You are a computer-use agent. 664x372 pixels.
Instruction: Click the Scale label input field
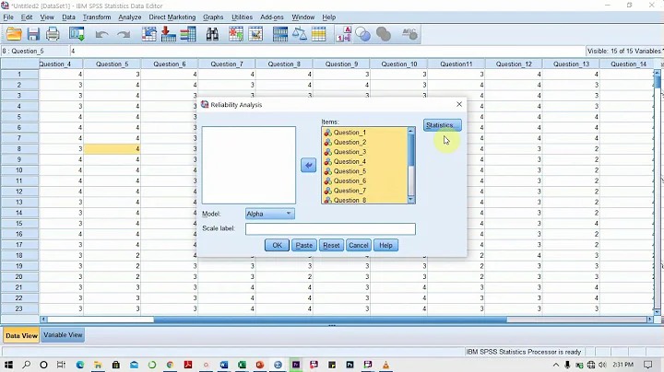(x=330, y=228)
